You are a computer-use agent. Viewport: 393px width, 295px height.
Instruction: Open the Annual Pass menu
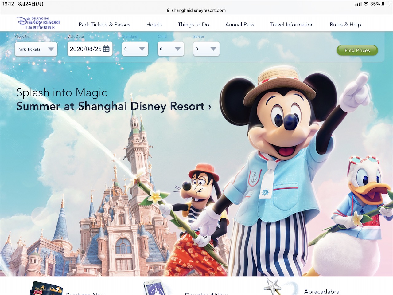point(240,25)
